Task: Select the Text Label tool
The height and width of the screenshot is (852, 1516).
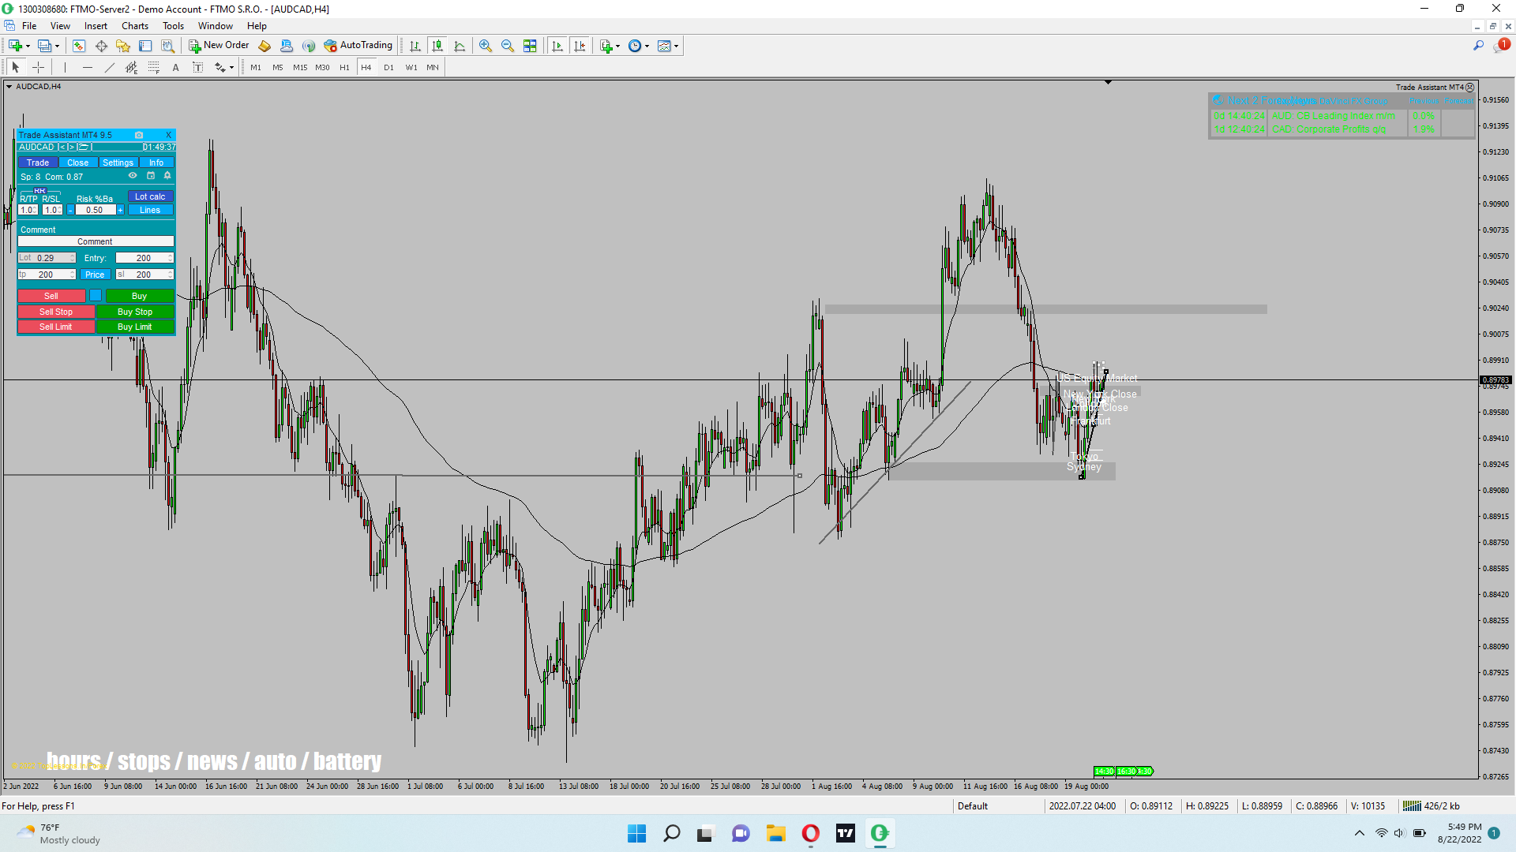Action: click(x=197, y=67)
